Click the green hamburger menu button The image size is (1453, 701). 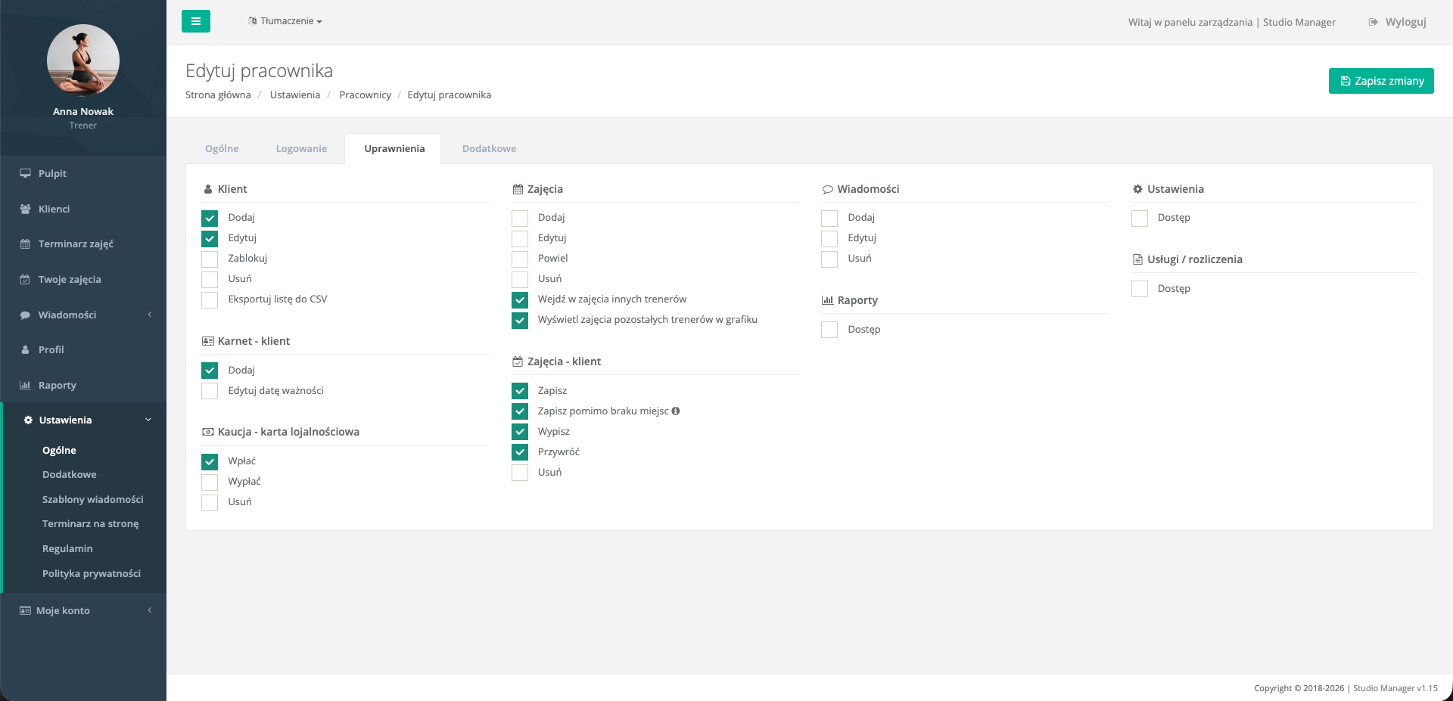pyautogui.click(x=195, y=21)
